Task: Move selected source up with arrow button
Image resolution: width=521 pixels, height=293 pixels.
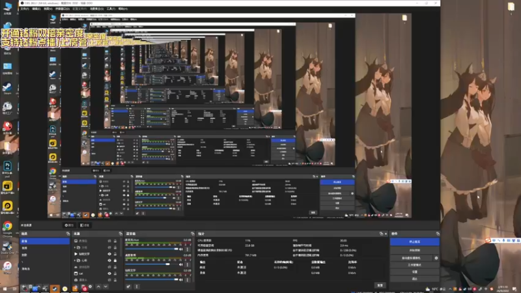Action: point(98,286)
